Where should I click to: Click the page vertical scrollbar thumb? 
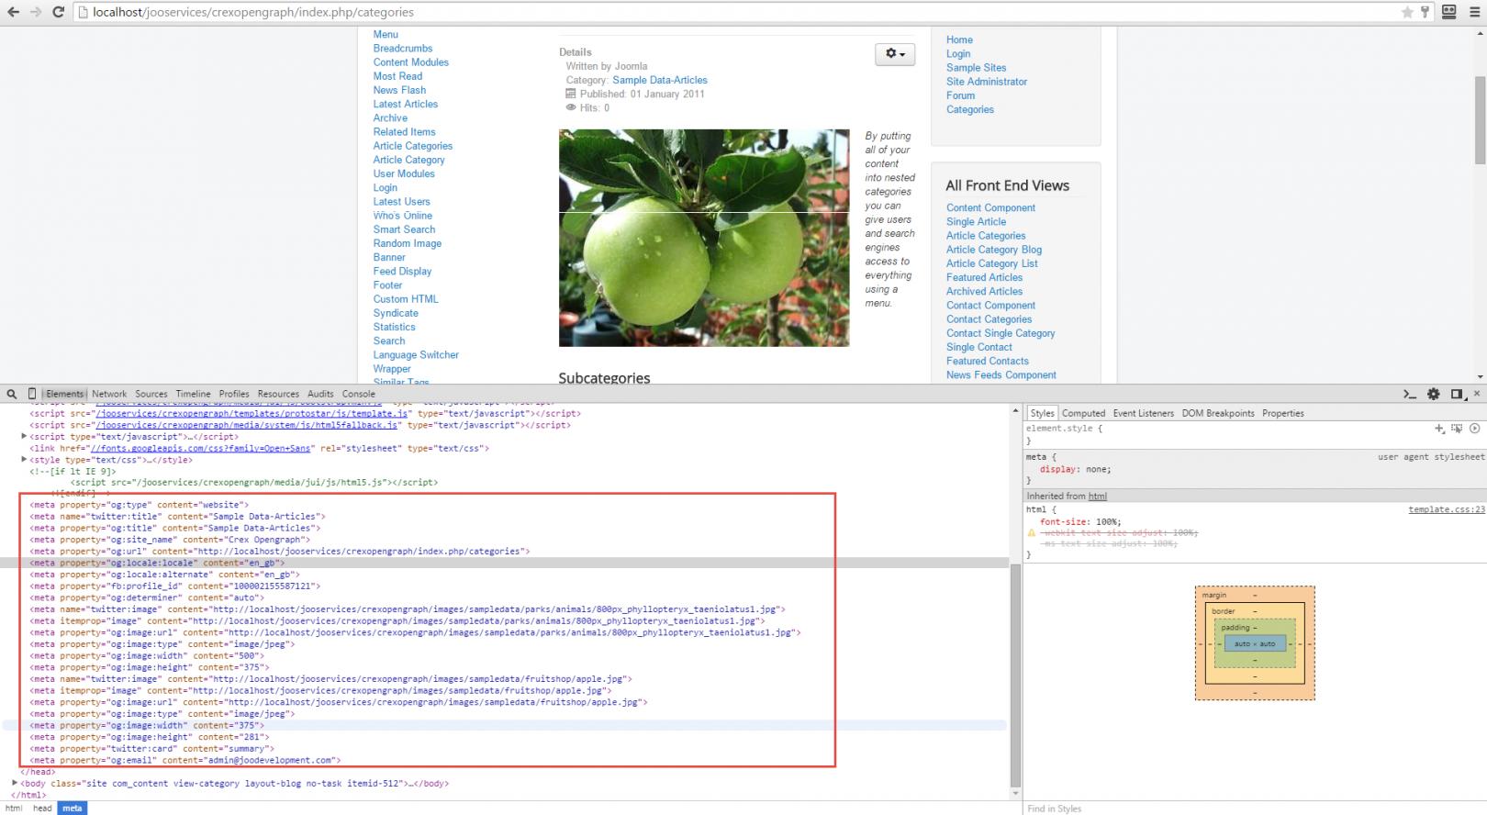[1480, 119]
